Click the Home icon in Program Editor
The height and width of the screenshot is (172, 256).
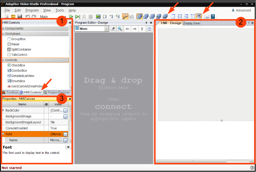149,29
